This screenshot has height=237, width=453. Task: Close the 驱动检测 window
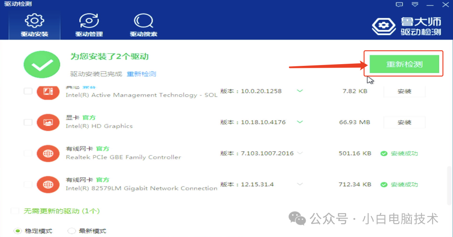(445, 4)
